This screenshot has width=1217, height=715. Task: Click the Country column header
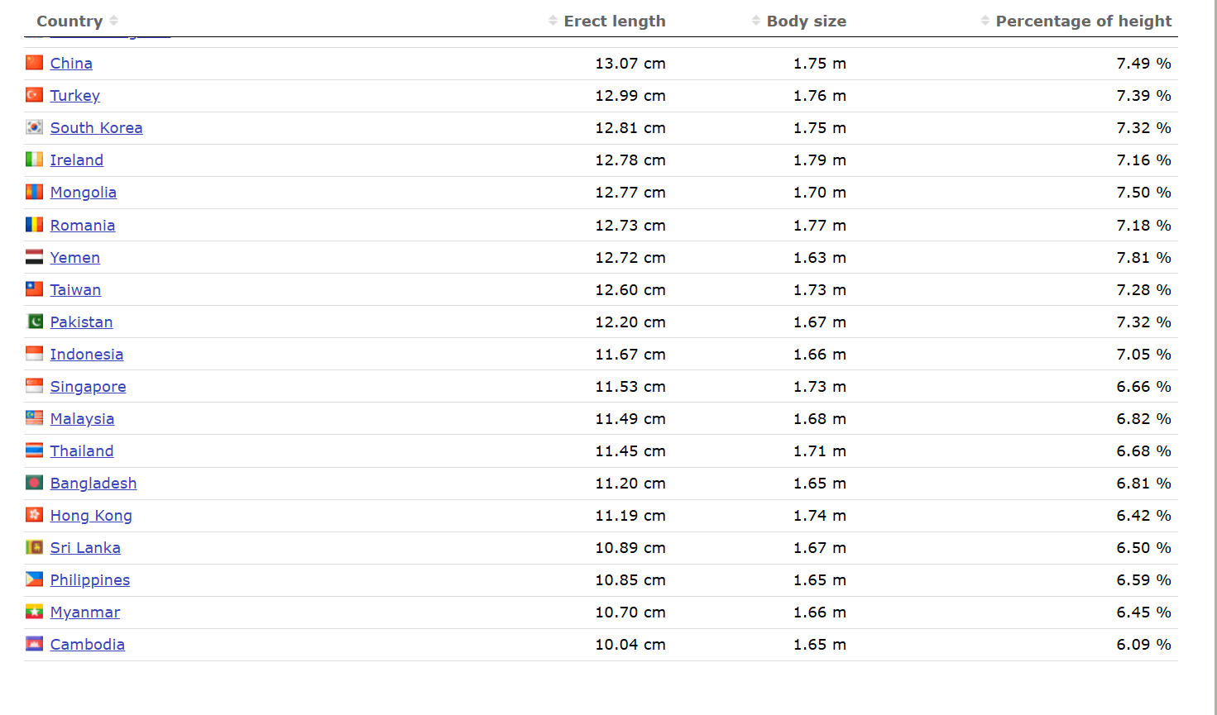pyautogui.click(x=69, y=21)
